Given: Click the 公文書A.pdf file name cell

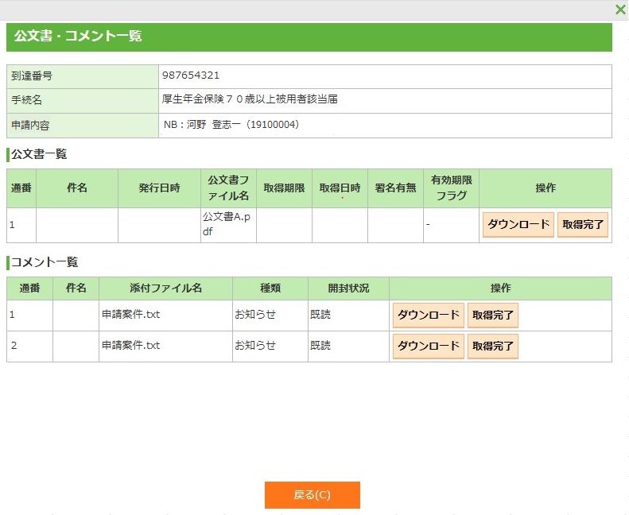Looking at the screenshot, I should pyautogui.click(x=228, y=225).
